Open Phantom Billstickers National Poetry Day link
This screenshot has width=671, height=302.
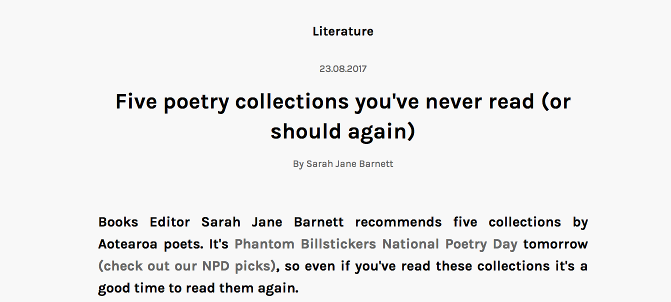click(375, 244)
